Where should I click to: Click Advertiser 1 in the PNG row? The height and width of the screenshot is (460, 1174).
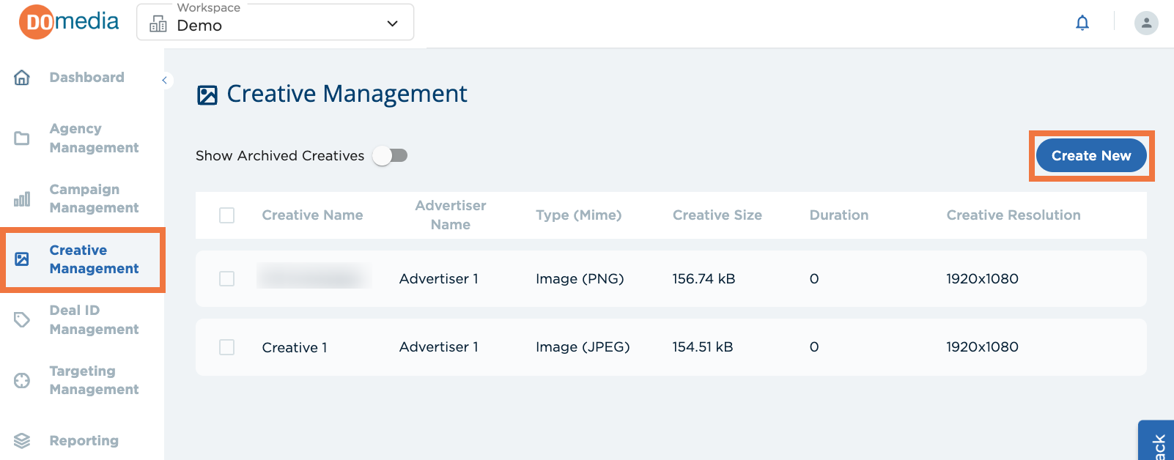(x=439, y=279)
